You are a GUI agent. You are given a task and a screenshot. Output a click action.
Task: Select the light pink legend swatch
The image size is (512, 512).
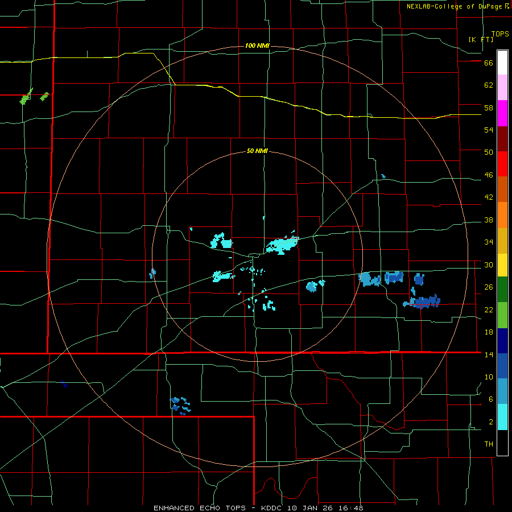click(502, 88)
